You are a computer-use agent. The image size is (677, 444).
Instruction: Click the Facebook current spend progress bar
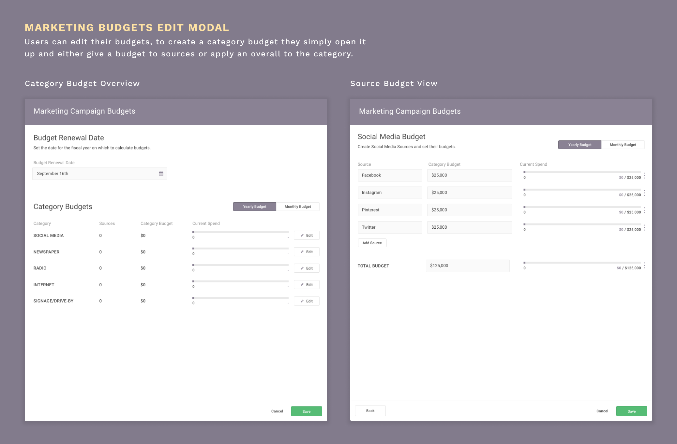click(582, 172)
